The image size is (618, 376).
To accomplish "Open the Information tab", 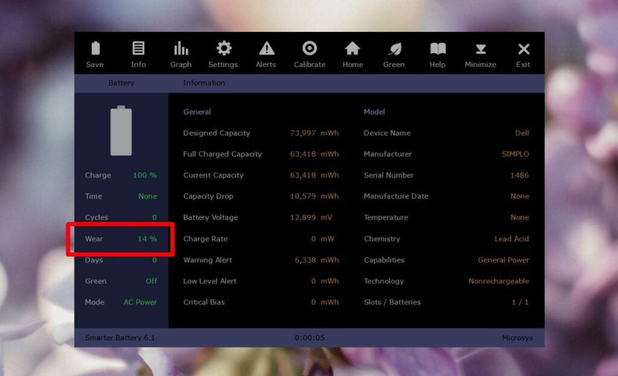I will (203, 83).
